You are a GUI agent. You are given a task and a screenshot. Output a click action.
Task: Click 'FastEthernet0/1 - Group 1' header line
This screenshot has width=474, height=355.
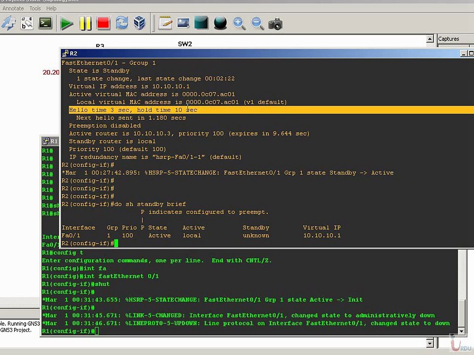(109, 63)
